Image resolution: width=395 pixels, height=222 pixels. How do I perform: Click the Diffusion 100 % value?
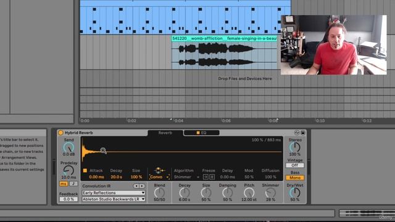tap(270, 177)
